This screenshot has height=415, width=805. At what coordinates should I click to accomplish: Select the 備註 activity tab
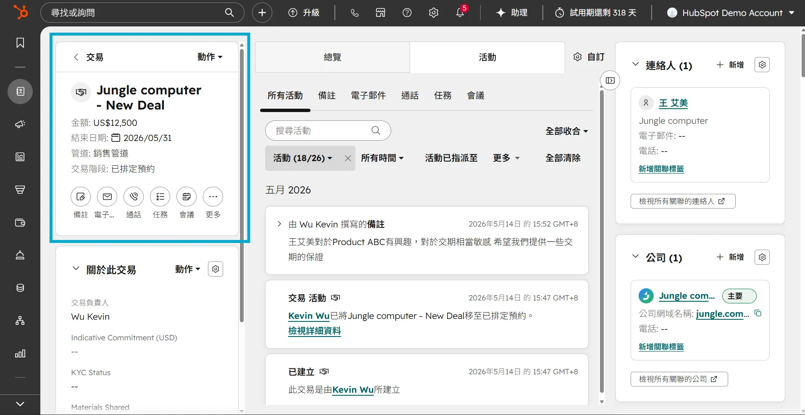327,96
